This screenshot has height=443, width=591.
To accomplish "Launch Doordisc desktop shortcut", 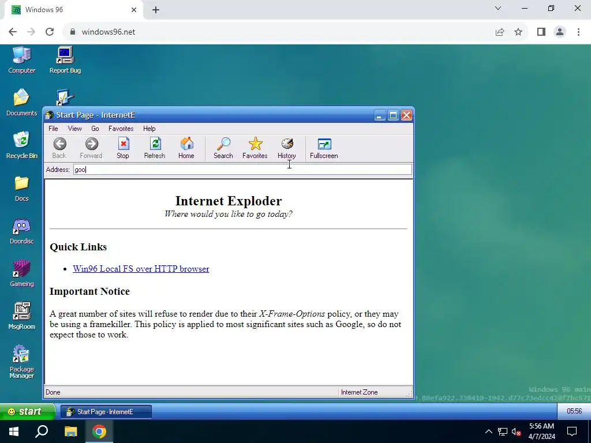I will coord(22,231).
